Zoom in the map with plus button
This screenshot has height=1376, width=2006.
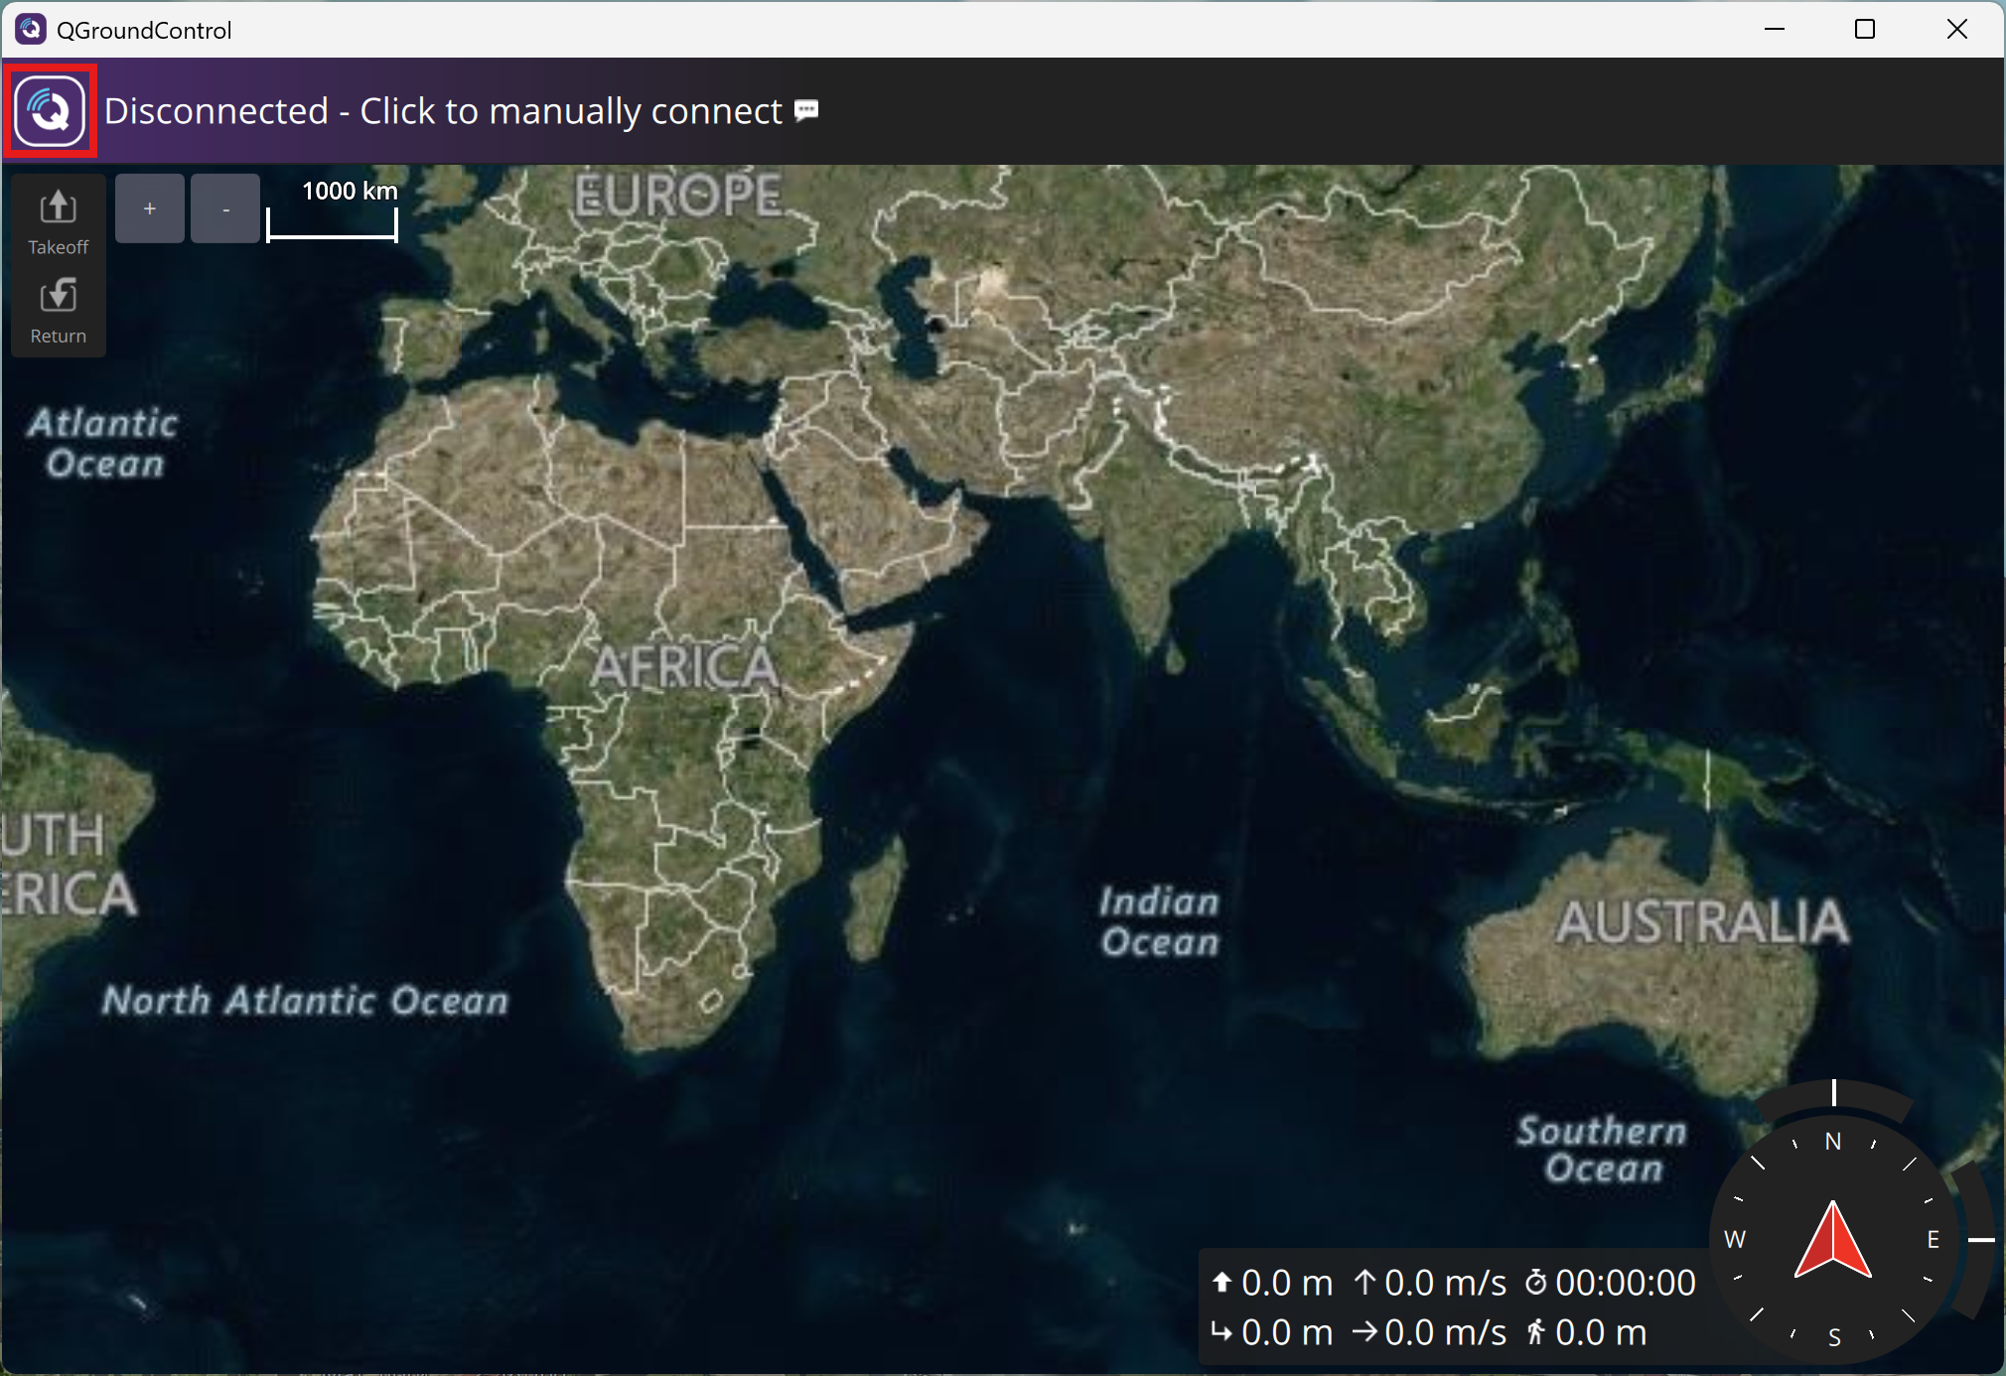pos(150,208)
